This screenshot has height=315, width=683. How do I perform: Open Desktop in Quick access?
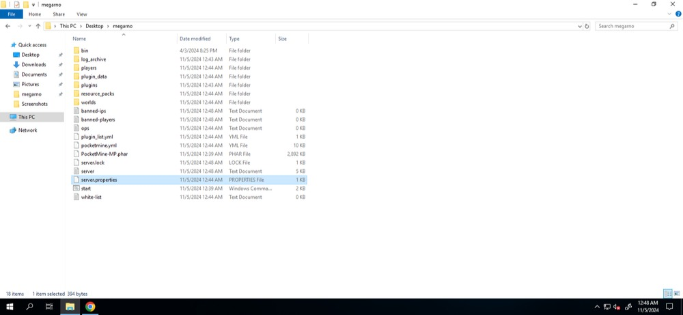point(31,55)
